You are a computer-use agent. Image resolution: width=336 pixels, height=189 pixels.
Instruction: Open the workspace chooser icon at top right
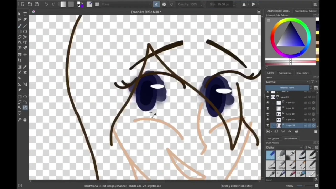coord(315,4)
